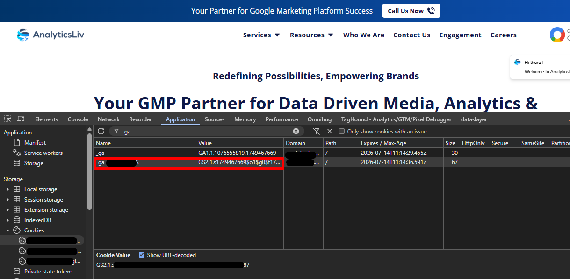
Task: Switch to the Elements tab
Action: tap(47, 119)
